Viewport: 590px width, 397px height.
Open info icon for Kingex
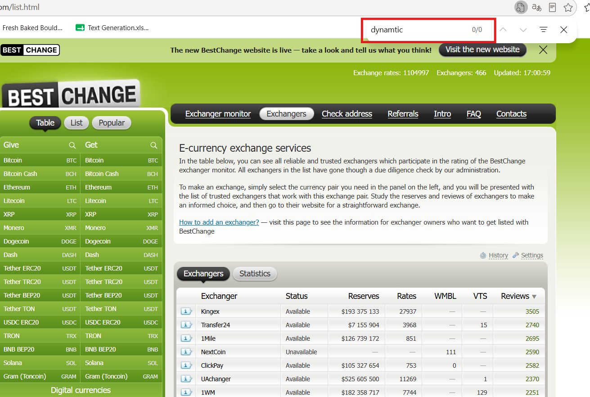[x=186, y=311]
